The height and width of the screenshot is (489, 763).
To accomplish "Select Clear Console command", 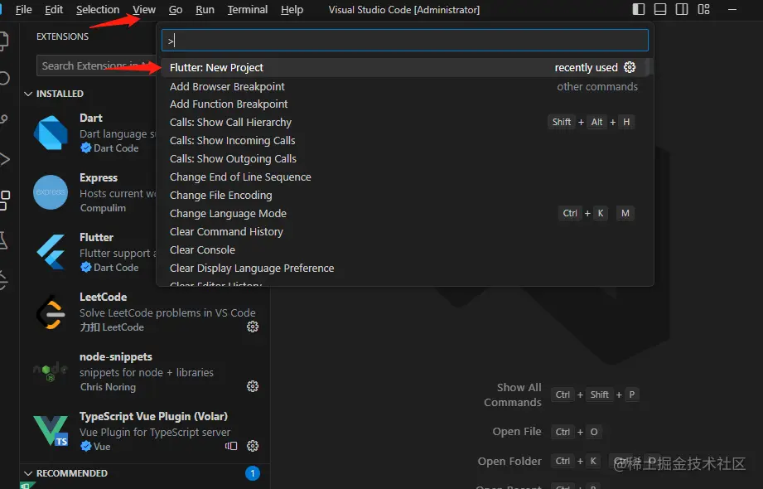I will click(405, 249).
